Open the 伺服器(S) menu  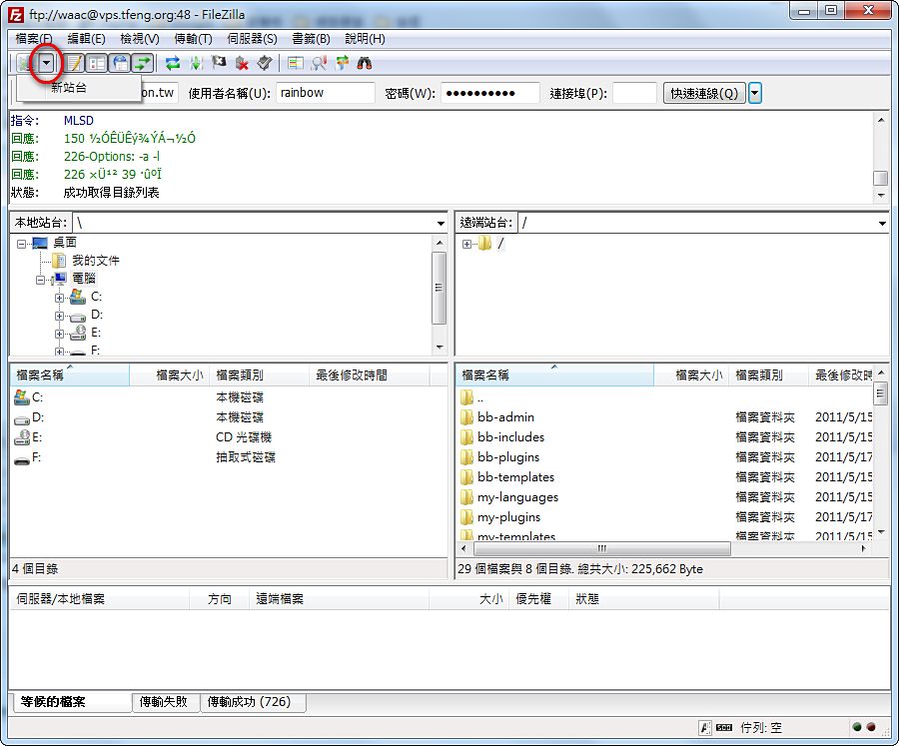tap(252, 38)
